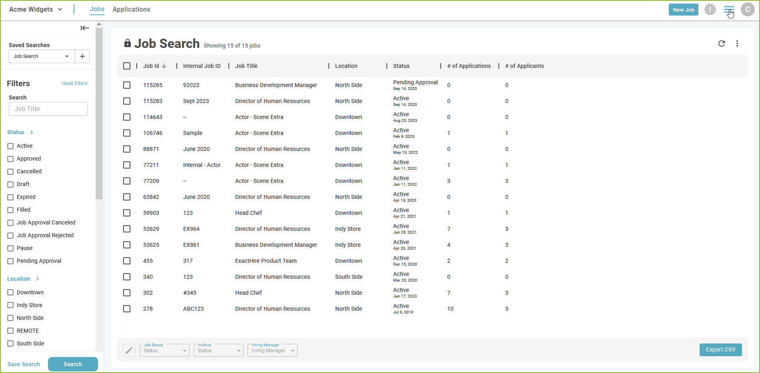Check the Pause status filter
The height and width of the screenshot is (373, 760).
click(10, 248)
